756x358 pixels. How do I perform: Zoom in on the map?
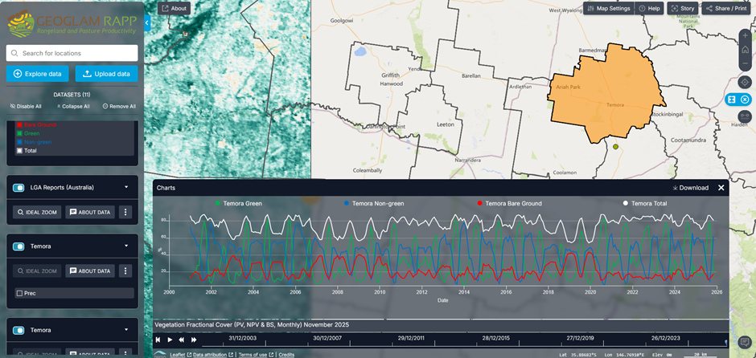coord(745,35)
